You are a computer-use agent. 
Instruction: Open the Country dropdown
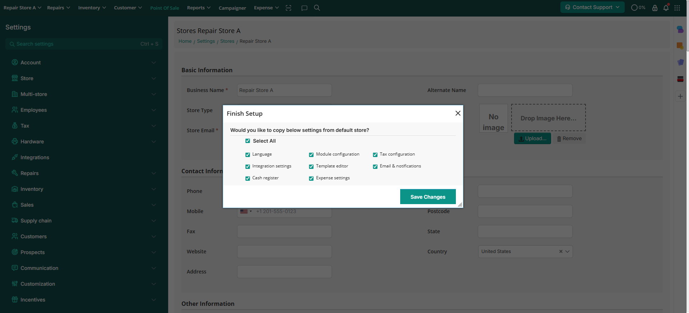pos(567,252)
